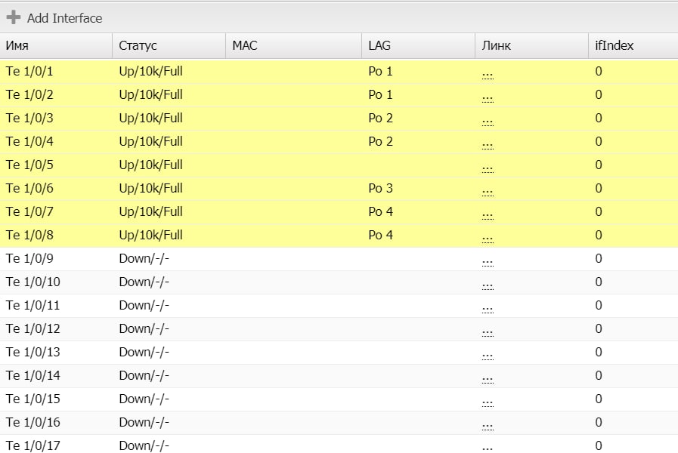Click the Add Interface button label
The height and width of the screenshot is (453, 678).
click(x=65, y=18)
